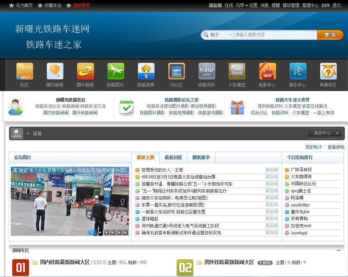The height and width of the screenshot is (277, 348).
Task: Click the 国内新闻 speech bubble icon
Action: click(55, 72)
